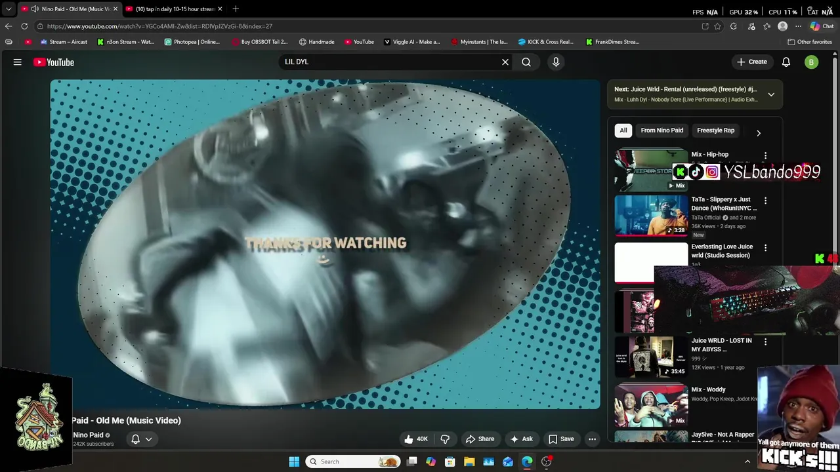Open Viggle AI bookmark
The image size is (840, 472).
click(412, 42)
